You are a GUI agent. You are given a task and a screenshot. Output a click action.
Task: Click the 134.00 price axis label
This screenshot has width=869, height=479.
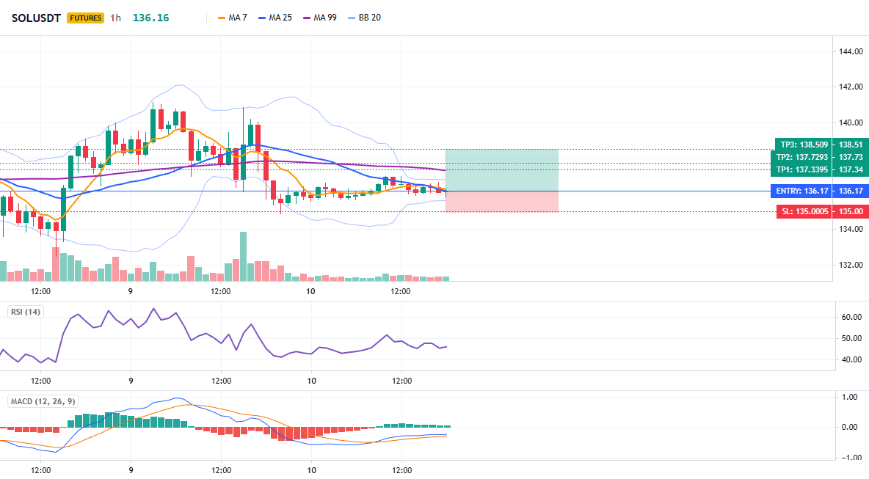[851, 230]
